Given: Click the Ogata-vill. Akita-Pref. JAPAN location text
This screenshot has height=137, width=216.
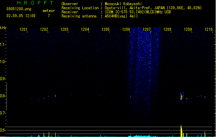Looking at the screenshot, I should pyautogui.click(x=153, y=8).
